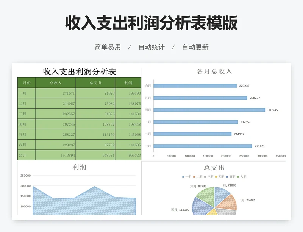
Task: Click the 250000 y-axis label on 利润 chart
Action: pos(25,176)
